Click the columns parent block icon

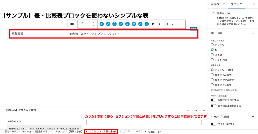click(72, 24)
